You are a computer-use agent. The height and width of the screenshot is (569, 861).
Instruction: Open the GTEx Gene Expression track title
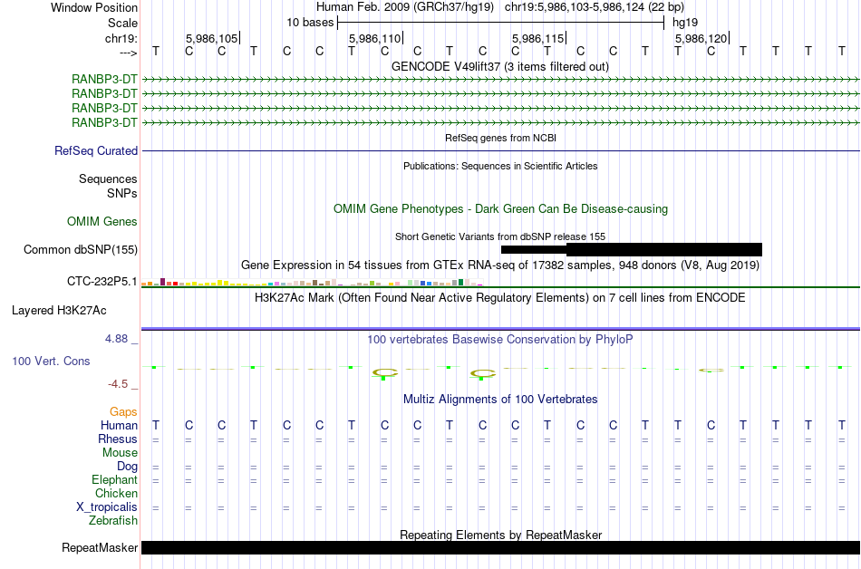(500, 265)
